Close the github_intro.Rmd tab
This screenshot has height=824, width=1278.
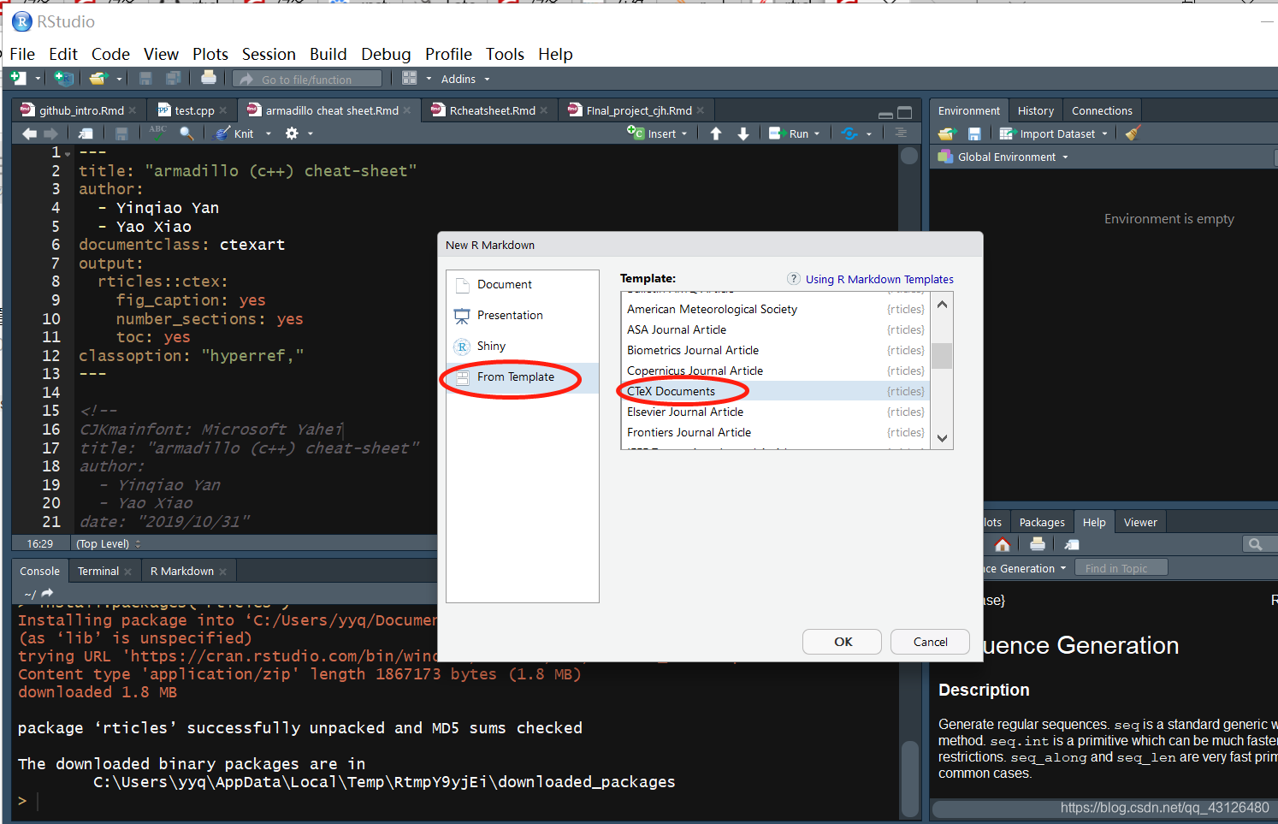pos(133,110)
